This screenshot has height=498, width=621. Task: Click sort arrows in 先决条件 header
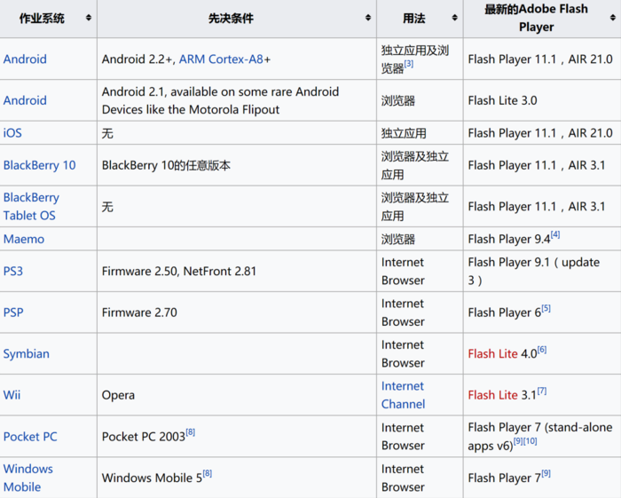coord(368,18)
